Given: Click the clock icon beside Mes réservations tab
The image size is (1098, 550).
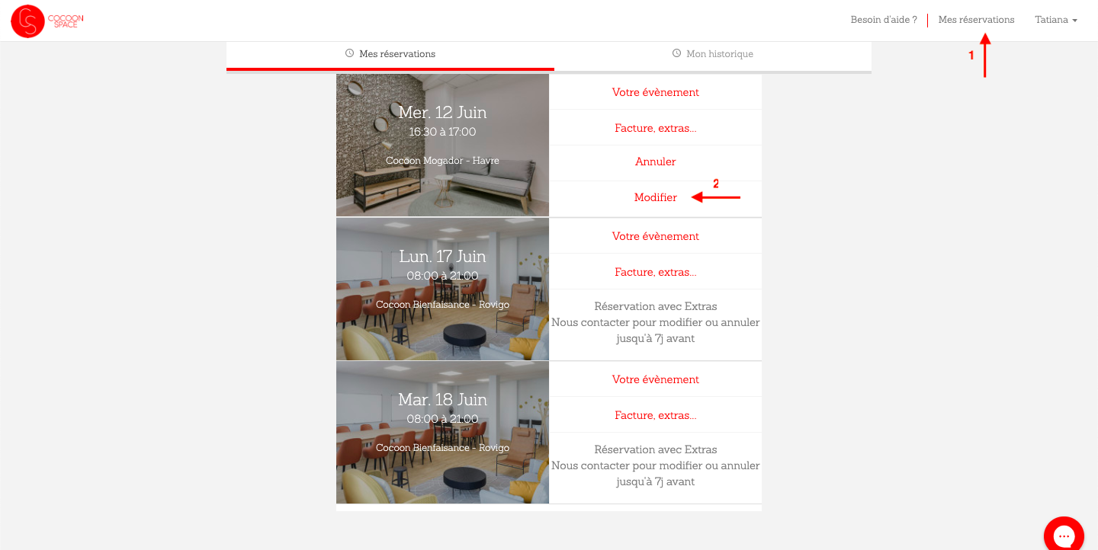Looking at the screenshot, I should click(x=349, y=53).
